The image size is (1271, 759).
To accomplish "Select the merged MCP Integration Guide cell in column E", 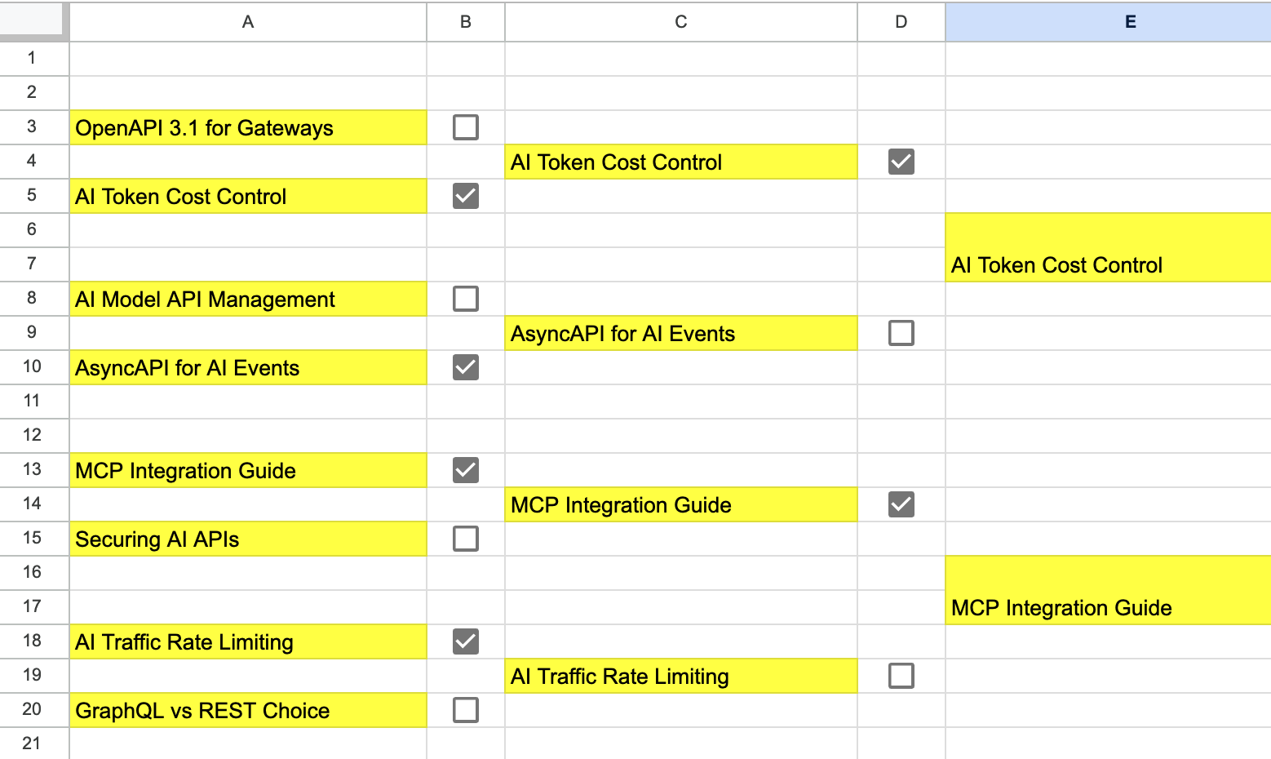I will 1108,591.
